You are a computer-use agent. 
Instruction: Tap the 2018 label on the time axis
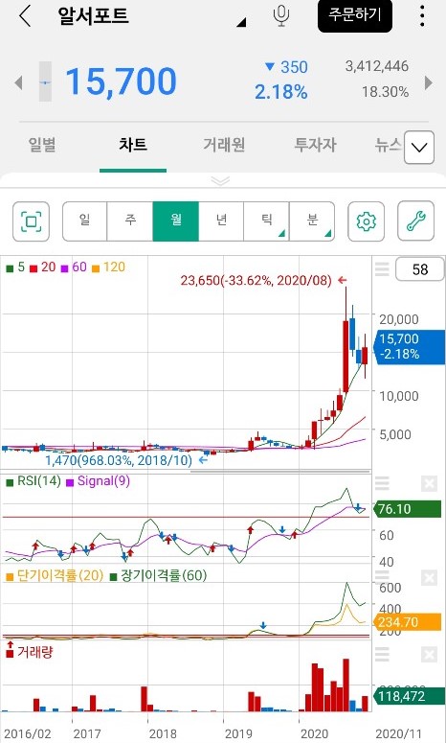point(163,734)
